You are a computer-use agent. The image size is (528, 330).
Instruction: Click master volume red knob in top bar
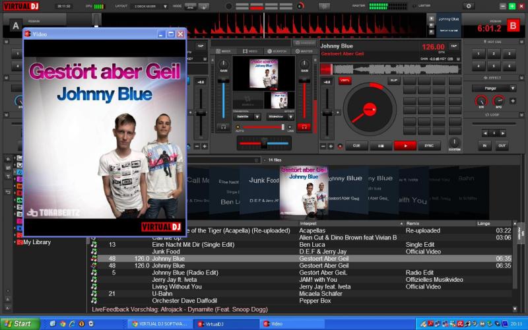[300, 6]
